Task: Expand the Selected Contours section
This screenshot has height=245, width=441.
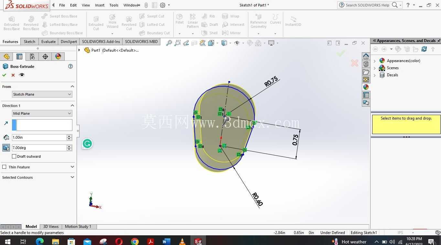Action: coord(72,177)
